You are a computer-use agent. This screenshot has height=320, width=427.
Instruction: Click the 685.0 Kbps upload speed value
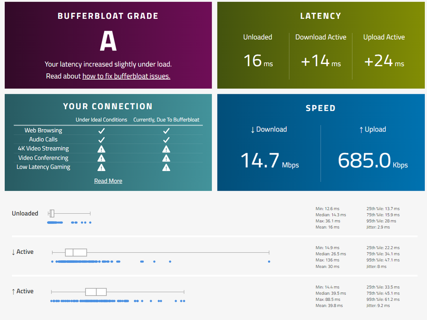pos(372,161)
